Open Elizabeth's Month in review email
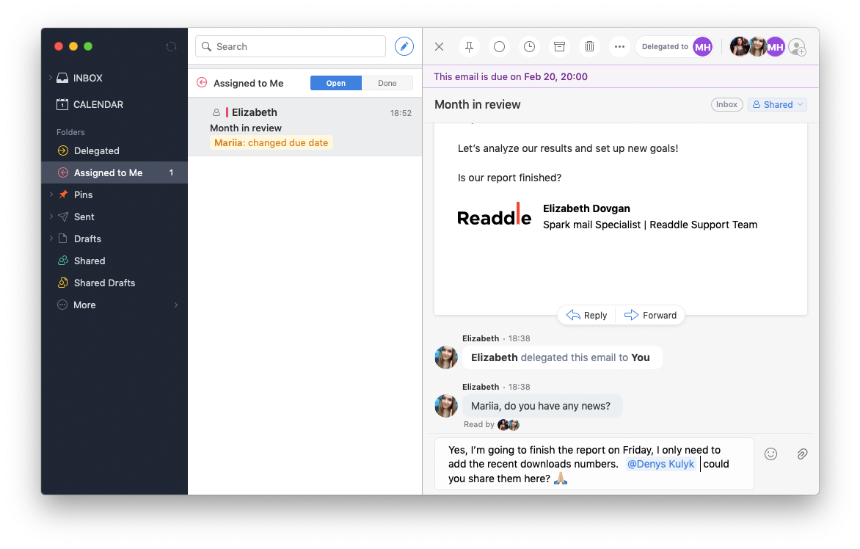Image resolution: width=860 pixels, height=549 pixels. click(305, 127)
